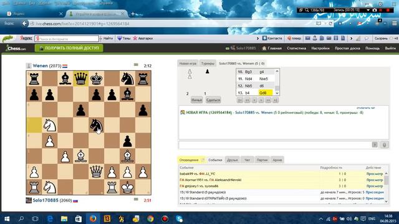The height and width of the screenshot is (224, 399).
Task: Click the recorder camera snapshot icon
Action: click(374, 10)
